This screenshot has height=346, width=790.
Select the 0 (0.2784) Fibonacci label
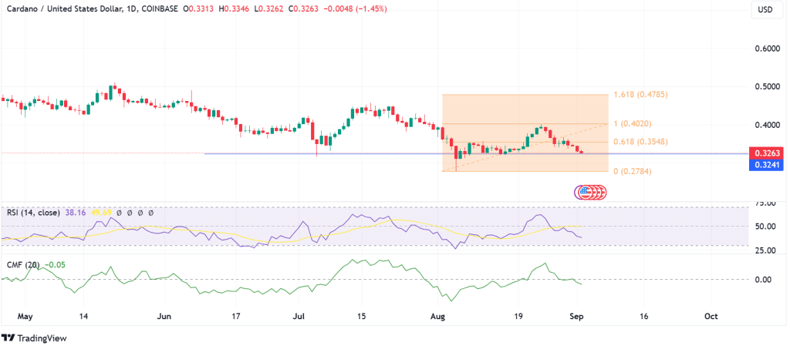[x=633, y=172]
